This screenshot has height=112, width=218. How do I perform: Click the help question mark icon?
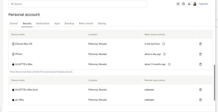pyautogui.click(x=183, y=4)
